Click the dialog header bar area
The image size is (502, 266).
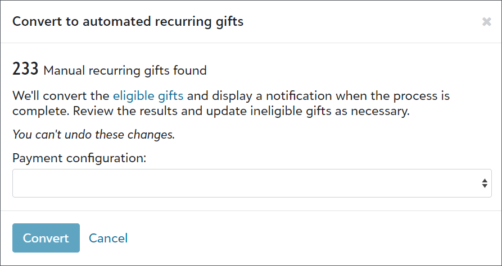point(251,22)
